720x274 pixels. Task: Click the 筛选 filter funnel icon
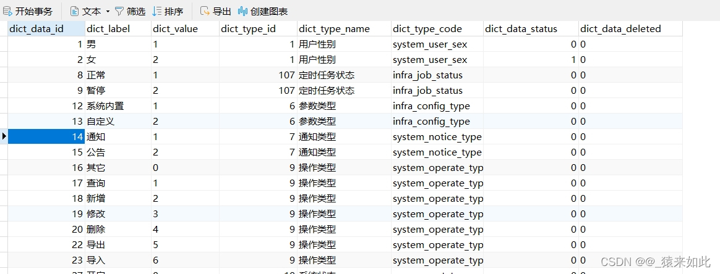point(119,11)
